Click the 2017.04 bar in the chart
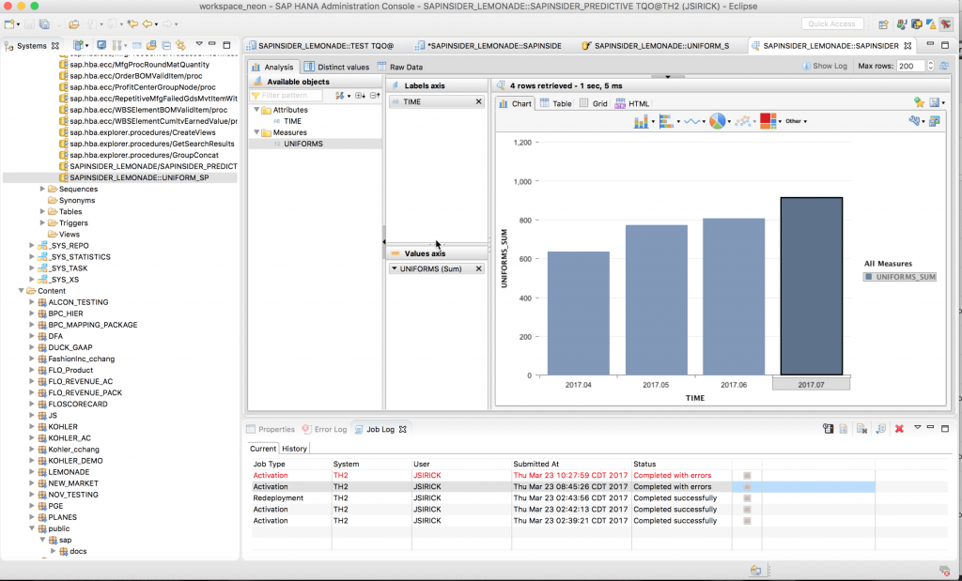Image resolution: width=962 pixels, height=581 pixels. click(579, 313)
